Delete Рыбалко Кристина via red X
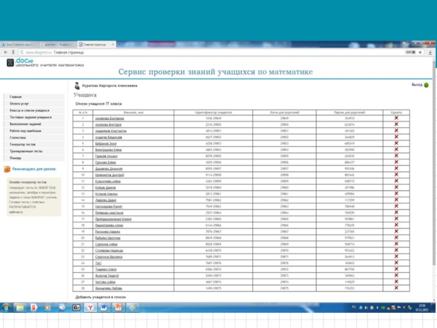The width and height of the screenshot is (437, 328). (x=396, y=238)
